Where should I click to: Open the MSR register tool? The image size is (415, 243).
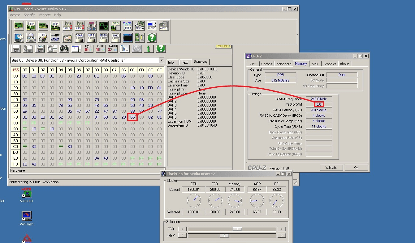140,26
